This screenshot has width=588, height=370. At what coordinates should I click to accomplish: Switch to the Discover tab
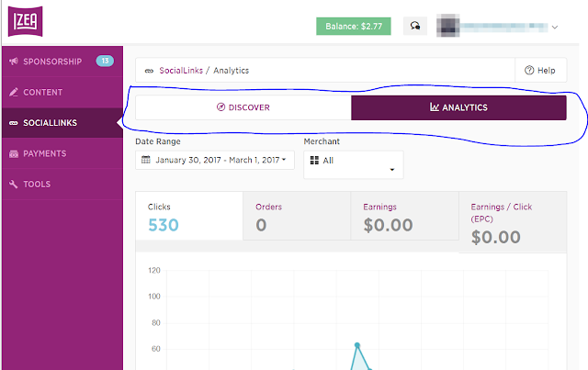tap(243, 107)
